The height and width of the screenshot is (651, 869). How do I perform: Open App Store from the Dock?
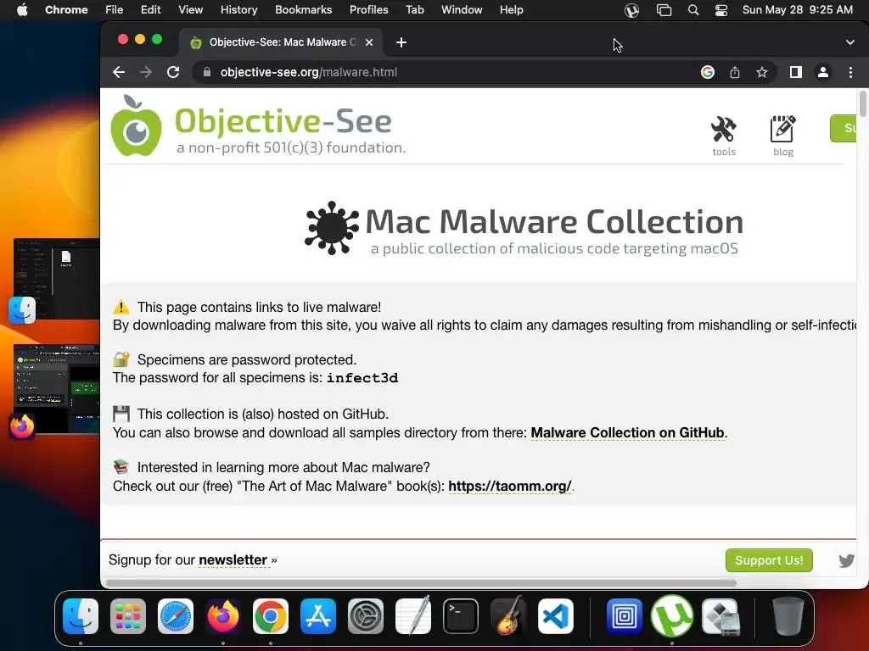(x=318, y=616)
